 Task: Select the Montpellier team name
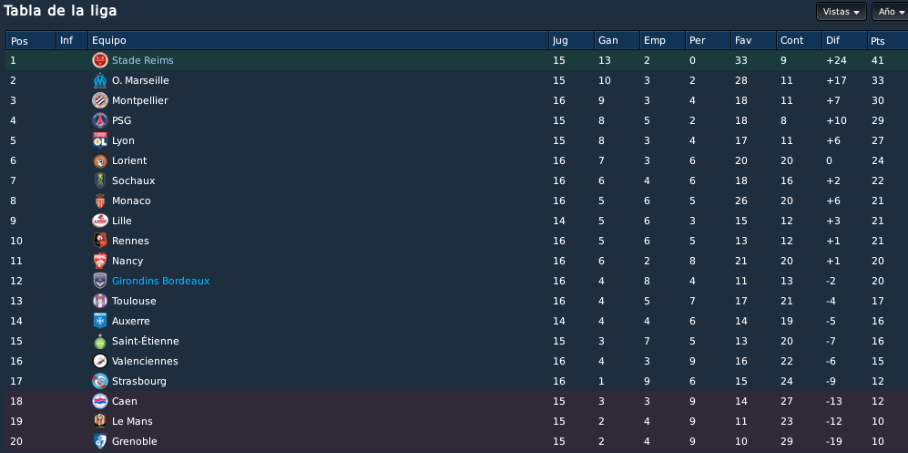tap(140, 101)
